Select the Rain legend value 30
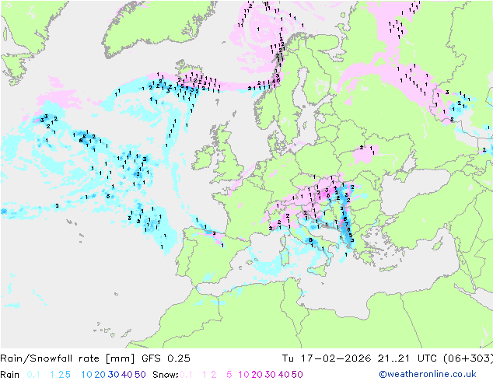 click(x=114, y=375)
